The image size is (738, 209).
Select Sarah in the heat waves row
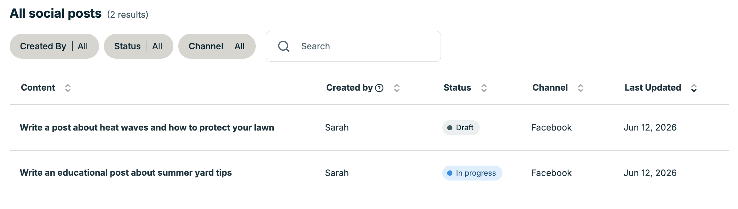tap(337, 127)
